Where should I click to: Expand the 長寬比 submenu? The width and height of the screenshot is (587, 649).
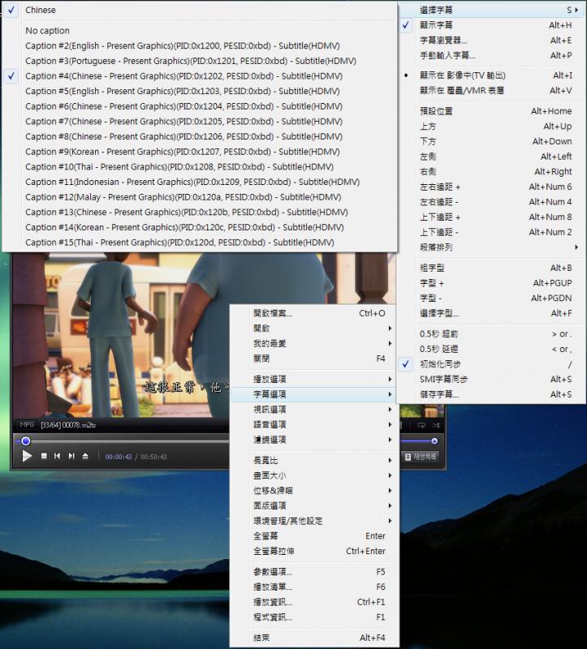click(x=314, y=460)
